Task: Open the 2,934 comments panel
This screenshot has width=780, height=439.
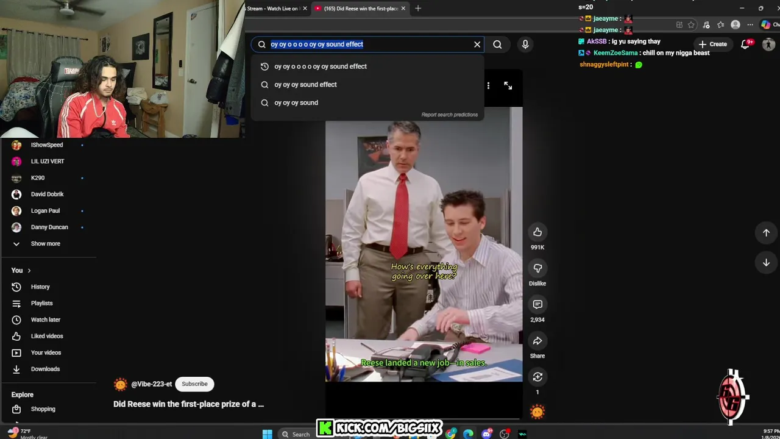Action: click(x=537, y=304)
